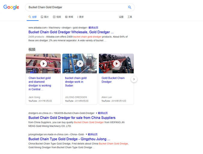Click the '2409 products' snippet text
This screenshot has width=203, height=154.
[36, 37]
